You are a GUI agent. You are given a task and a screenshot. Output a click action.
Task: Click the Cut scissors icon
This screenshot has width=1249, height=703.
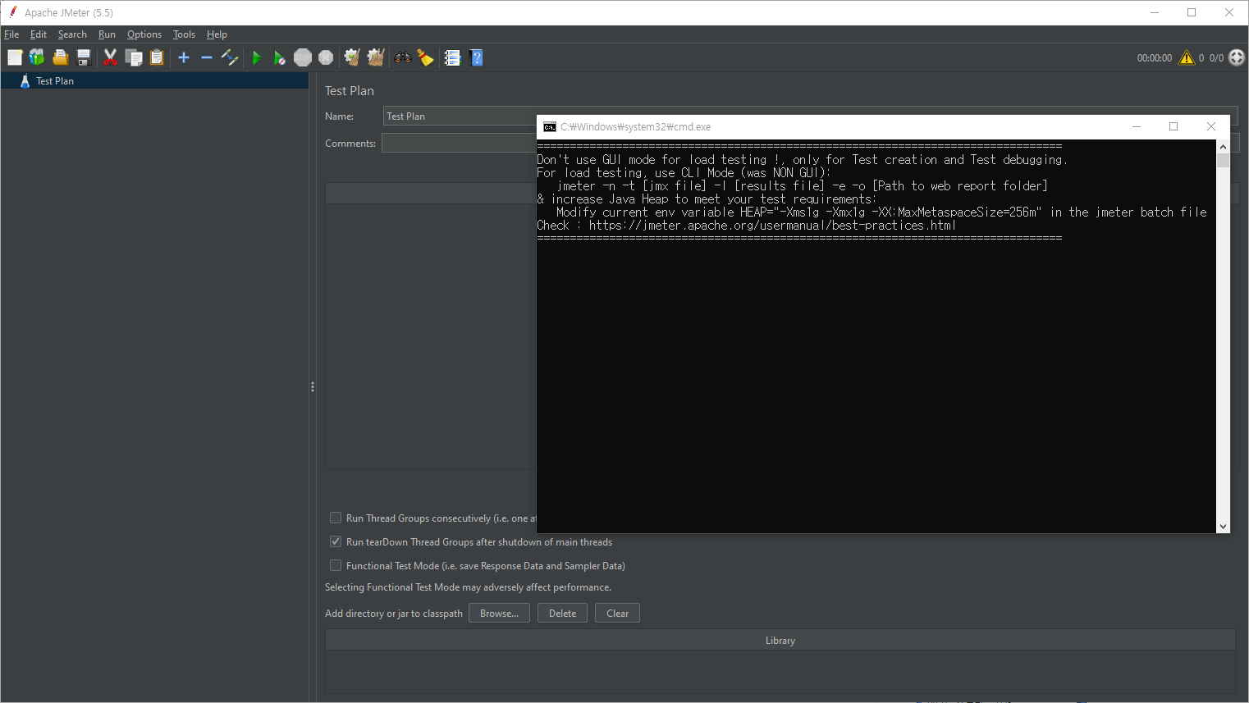[111, 57]
